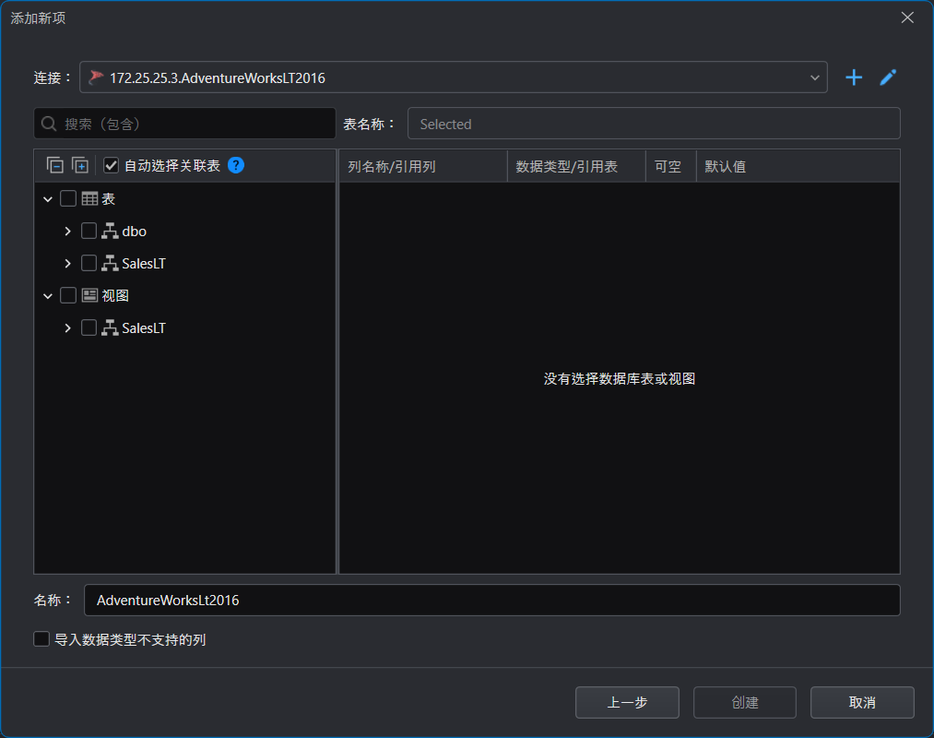Click 可空 column header
Screen dimensions: 934x738
(x=671, y=166)
